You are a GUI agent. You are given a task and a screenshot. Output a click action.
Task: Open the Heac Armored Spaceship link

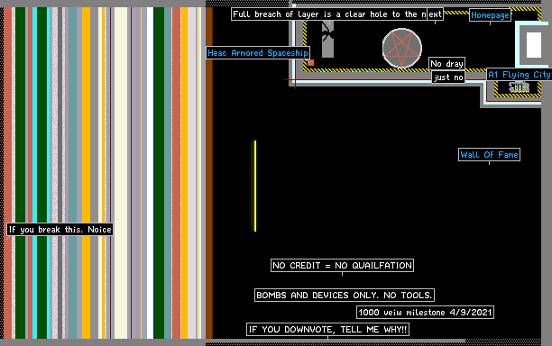pos(258,53)
